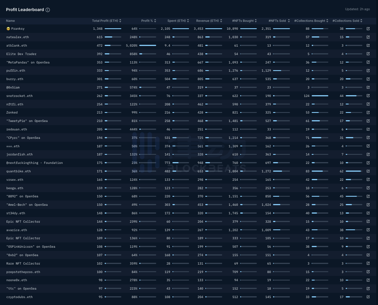378x305 pixels.
Task: Open external link icon for atblank.eth row
Action: click(368, 45)
